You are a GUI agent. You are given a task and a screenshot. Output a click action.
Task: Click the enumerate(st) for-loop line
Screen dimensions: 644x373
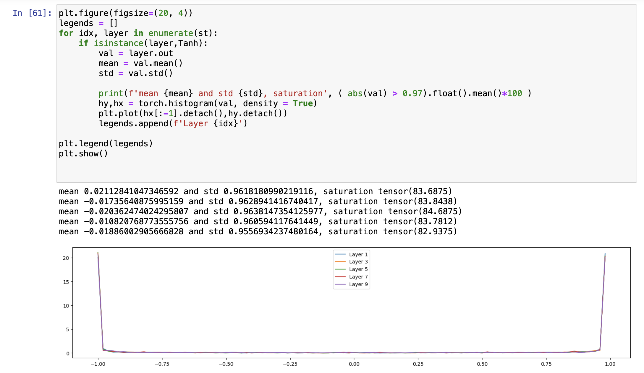(x=138, y=33)
